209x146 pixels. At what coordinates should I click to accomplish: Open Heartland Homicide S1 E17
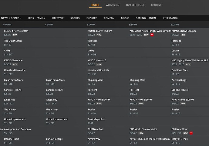click(45, 72)
